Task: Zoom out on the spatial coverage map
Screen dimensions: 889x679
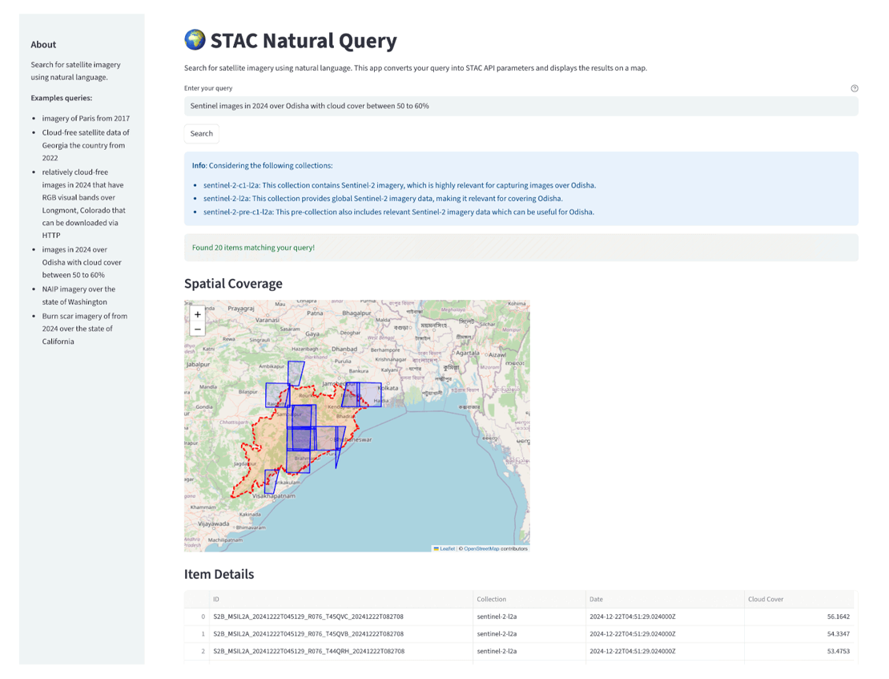Action: point(198,329)
